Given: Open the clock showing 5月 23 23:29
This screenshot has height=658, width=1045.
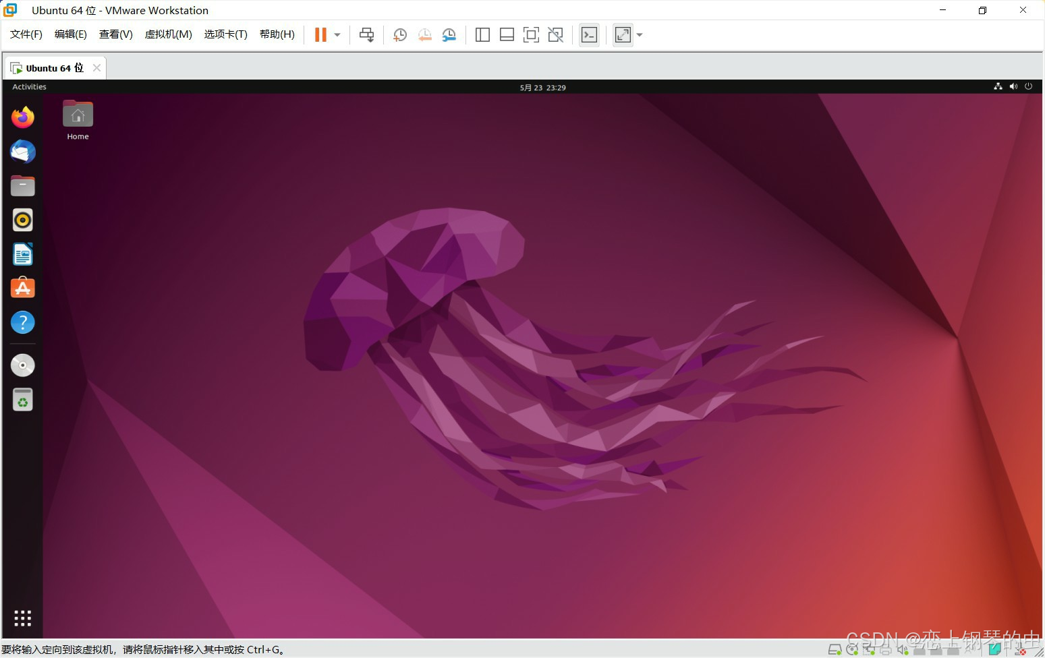Looking at the screenshot, I should [542, 88].
